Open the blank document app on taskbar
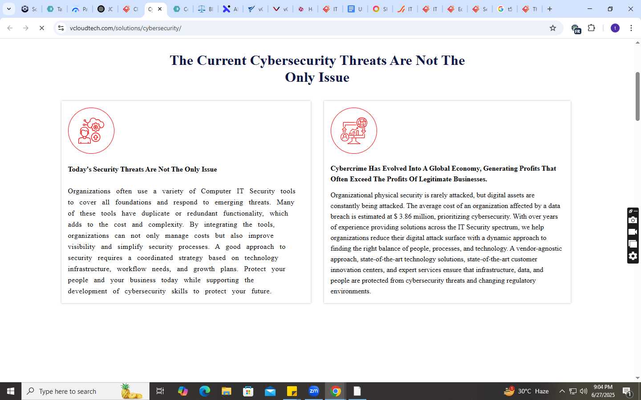 (357, 391)
